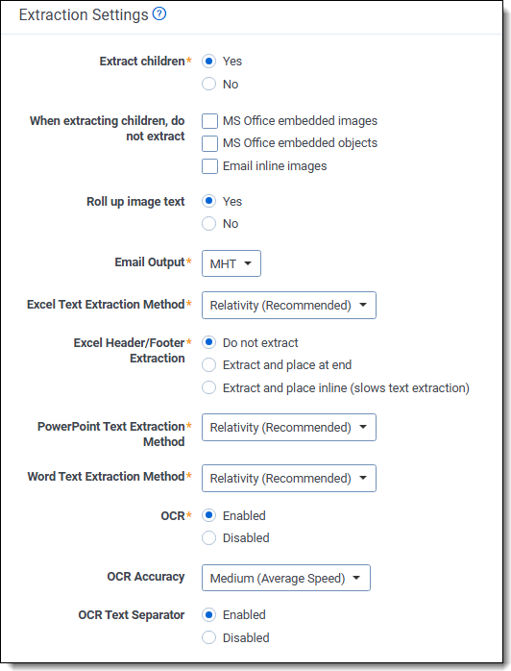Select No for Roll up image text
This screenshot has width=511, height=671.
tap(208, 223)
